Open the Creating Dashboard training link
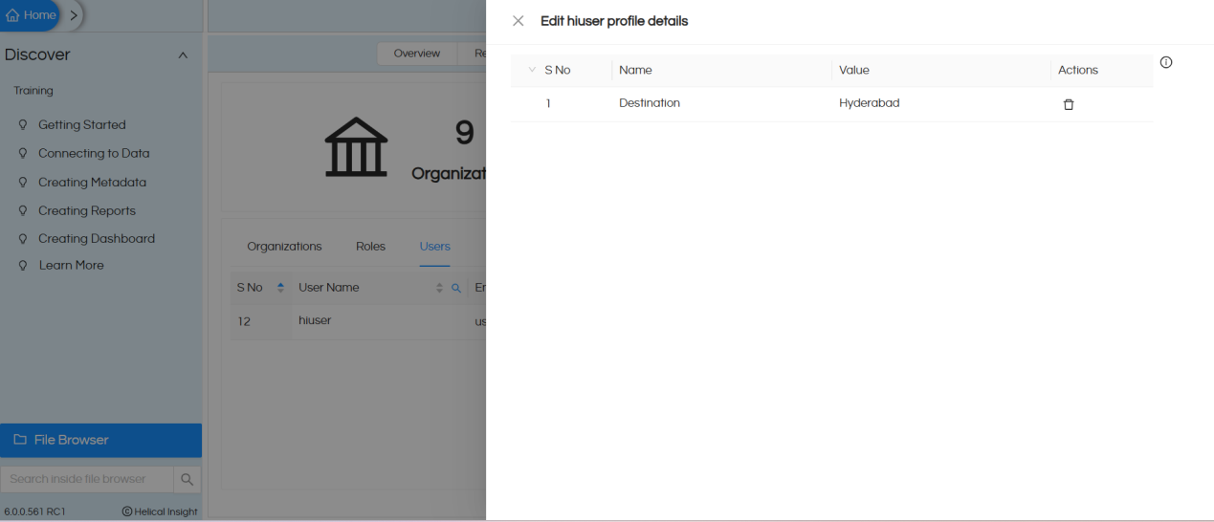The image size is (1214, 522). click(96, 238)
